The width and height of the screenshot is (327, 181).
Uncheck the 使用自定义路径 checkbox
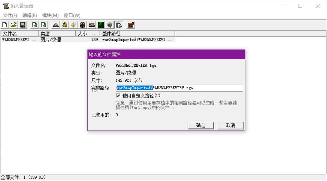[x=118, y=95]
